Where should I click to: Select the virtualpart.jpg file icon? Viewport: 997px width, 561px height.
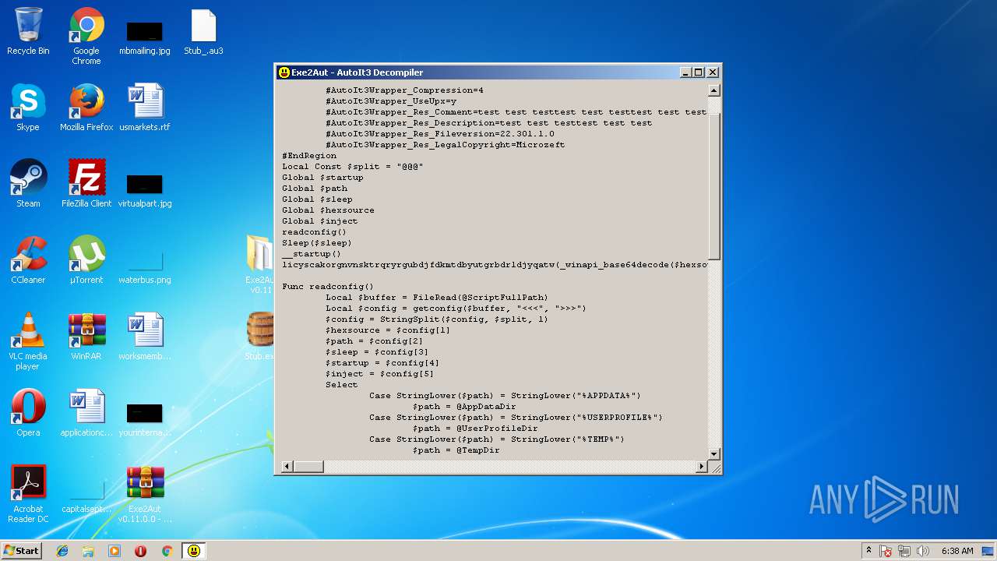[x=145, y=189]
